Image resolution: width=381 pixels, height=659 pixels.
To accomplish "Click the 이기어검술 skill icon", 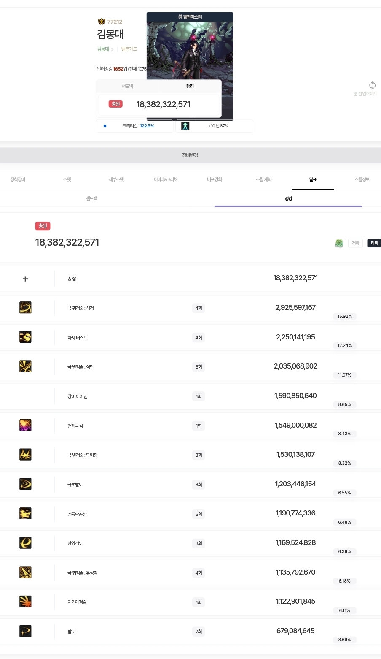I will pyautogui.click(x=25, y=602).
